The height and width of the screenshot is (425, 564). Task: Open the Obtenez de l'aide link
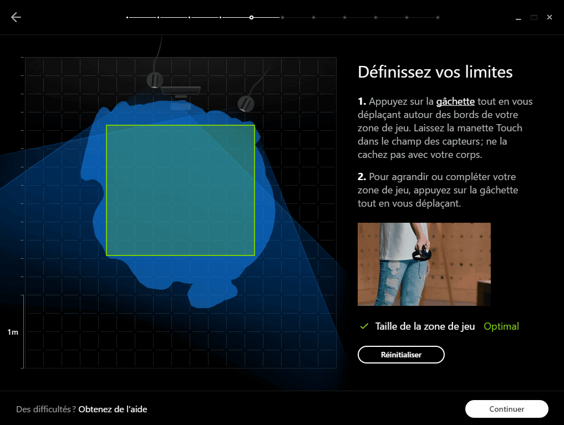113,409
